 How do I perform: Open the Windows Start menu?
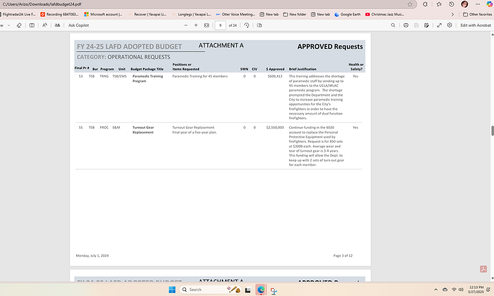pos(172,289)
